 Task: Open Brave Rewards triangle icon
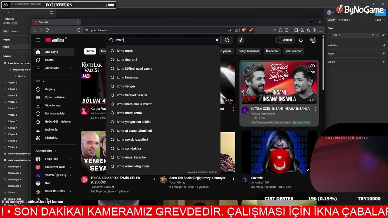(251, 30)
